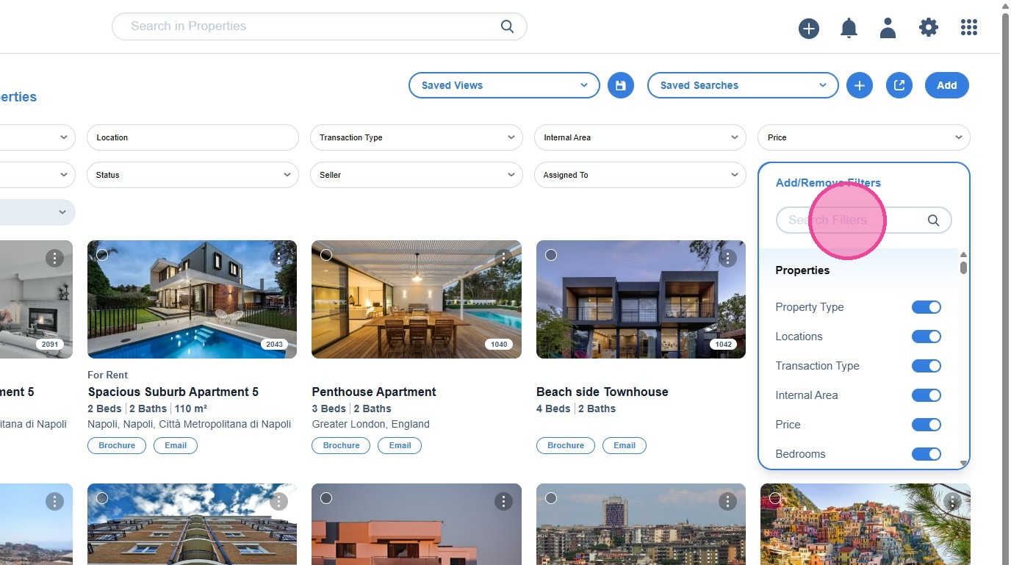Click the 2043 ID badge
The image size is (1011, 565).
tap(275, 345)
